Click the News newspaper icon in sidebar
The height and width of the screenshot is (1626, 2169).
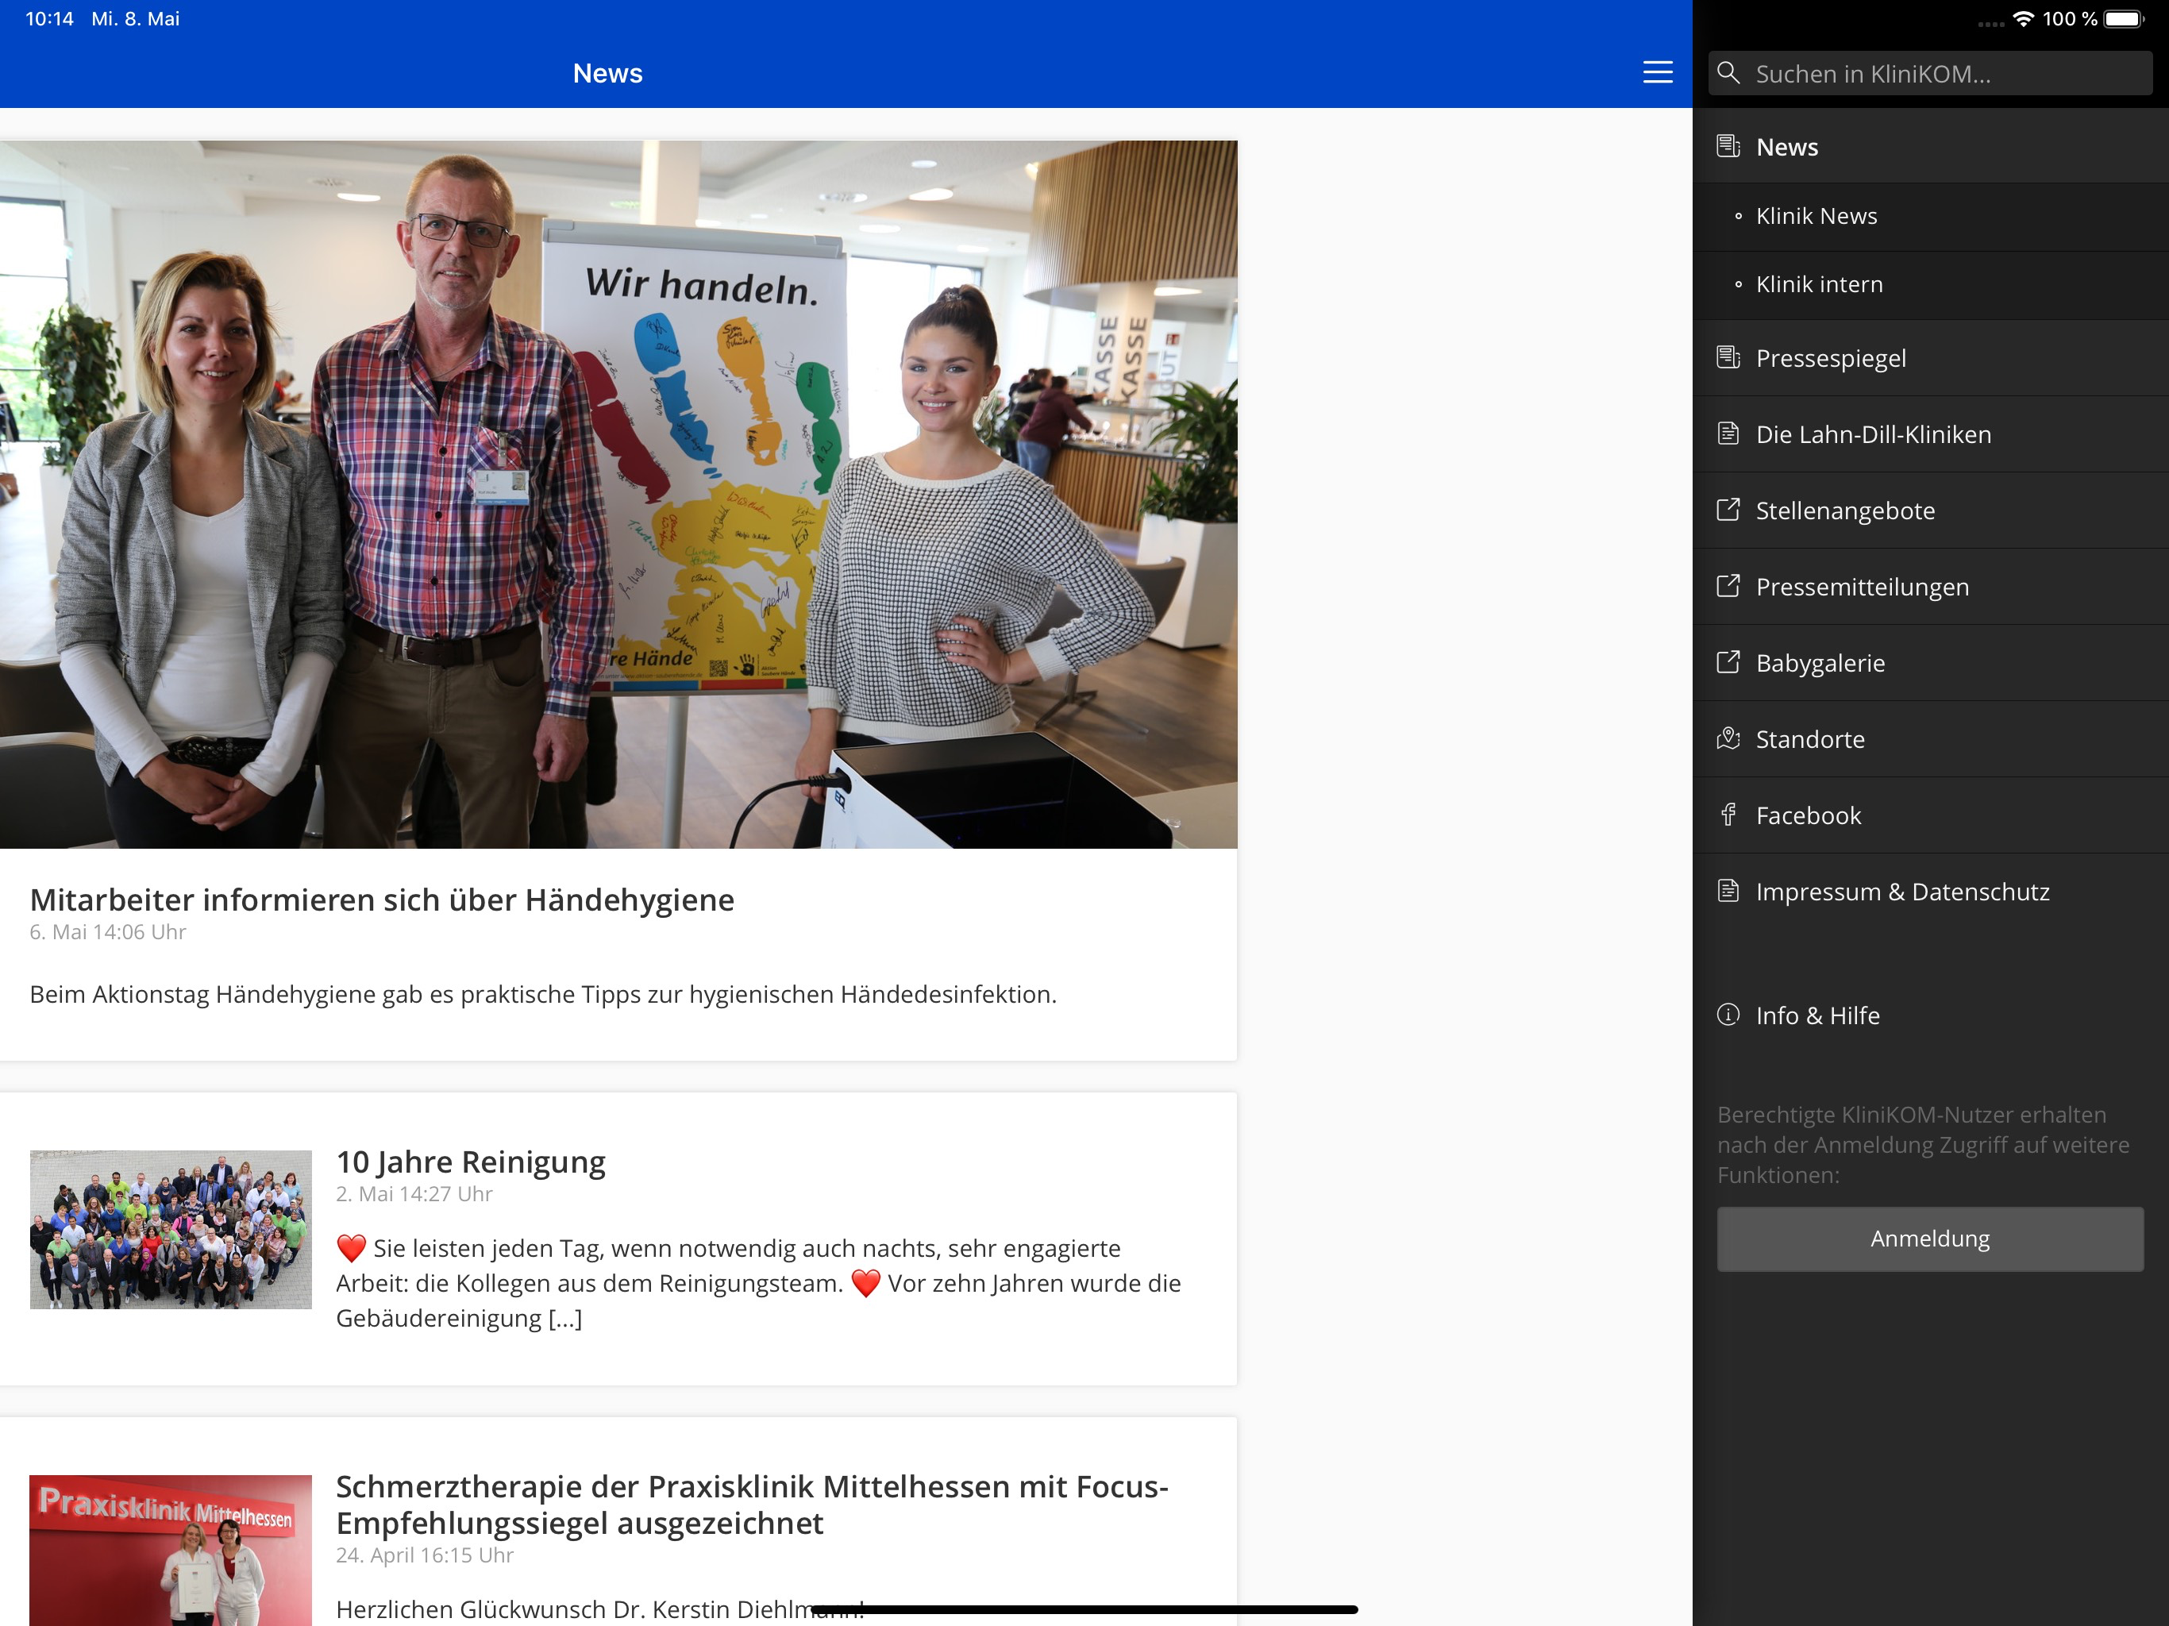(1728, 146)
